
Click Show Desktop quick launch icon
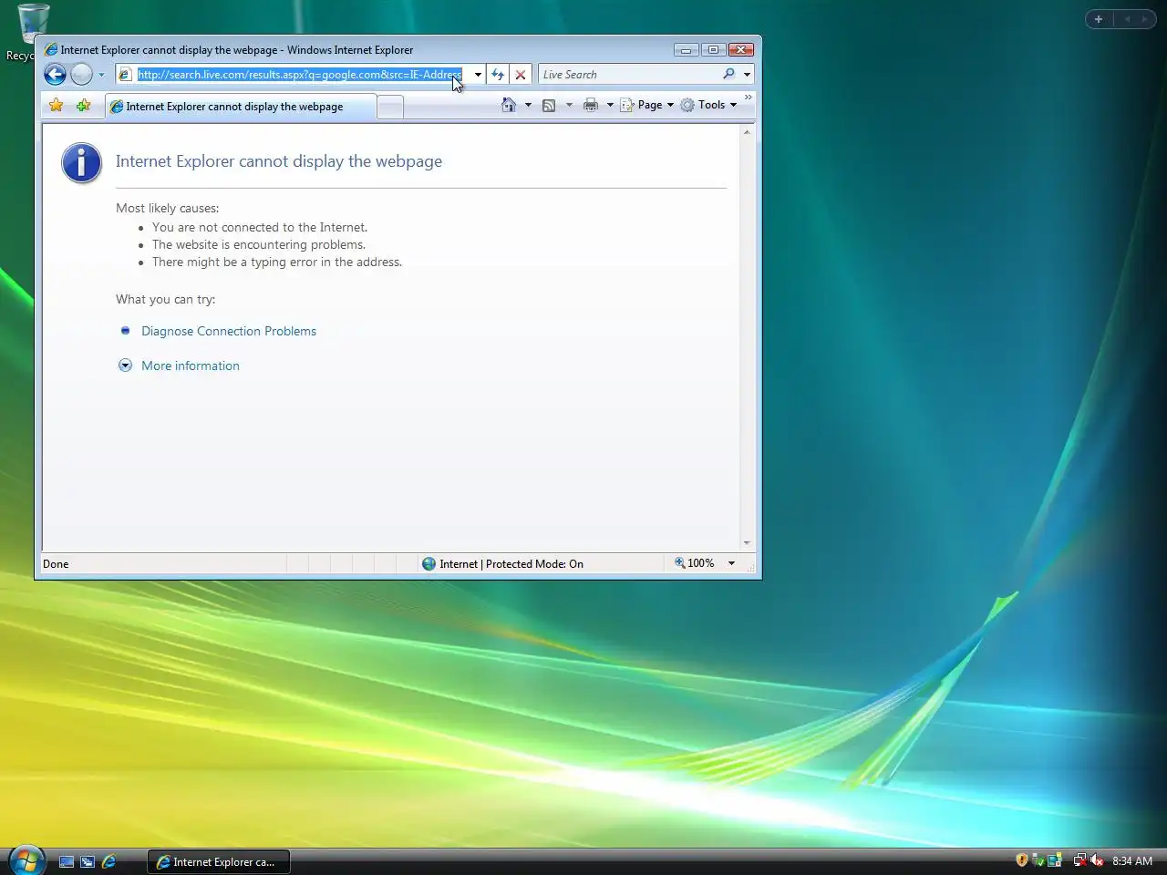pyautogui.click(x=67, y=861)
